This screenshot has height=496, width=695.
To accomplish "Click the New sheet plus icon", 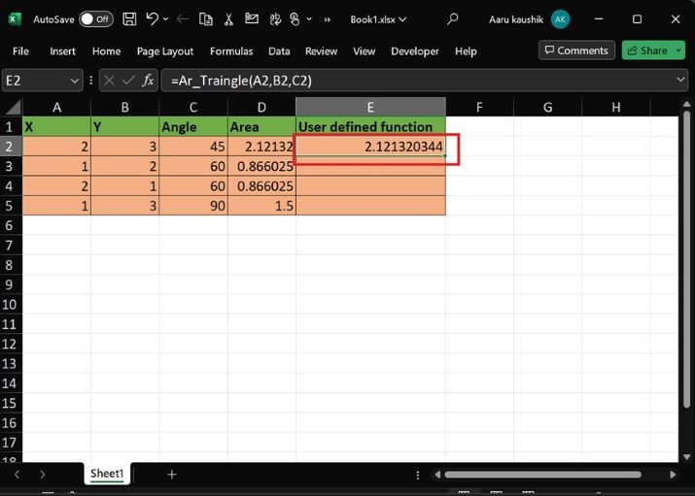I will click(172, 475).
